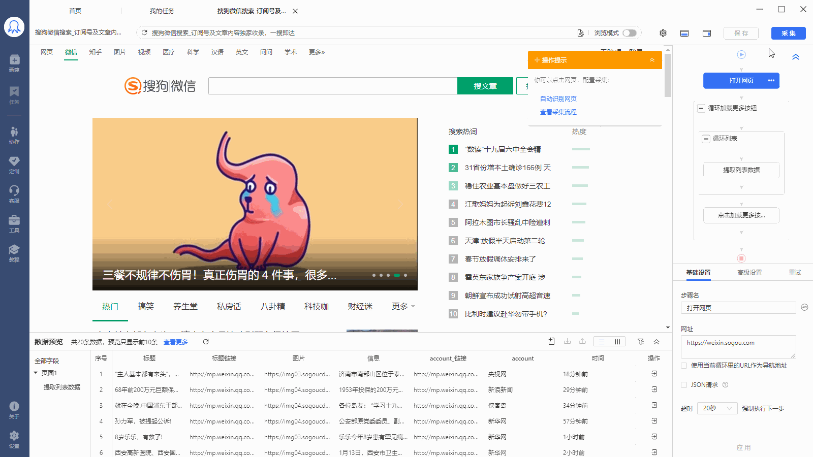The image size is (813, 457).
Task: Click the action icon for row 1
Action: click(654, 374)
